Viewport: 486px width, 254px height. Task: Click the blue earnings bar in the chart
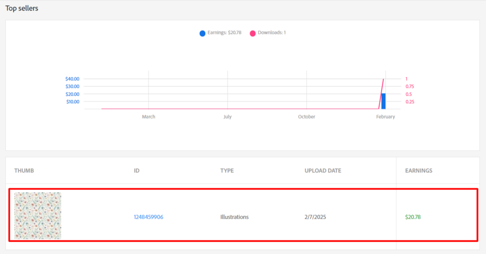click(383, 101)
